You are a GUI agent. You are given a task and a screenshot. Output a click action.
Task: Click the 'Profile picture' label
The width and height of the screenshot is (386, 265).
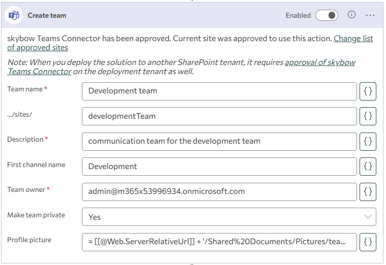click(x=29, y=240)
